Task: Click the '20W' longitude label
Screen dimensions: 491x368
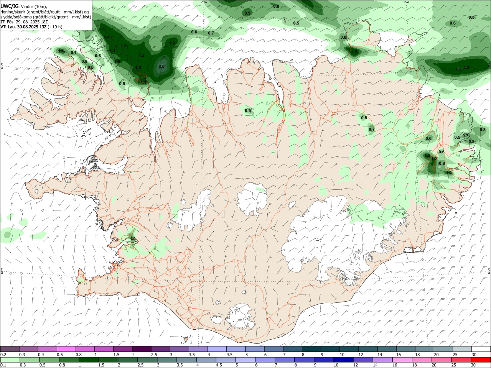Action: click(x=204, y=2)
